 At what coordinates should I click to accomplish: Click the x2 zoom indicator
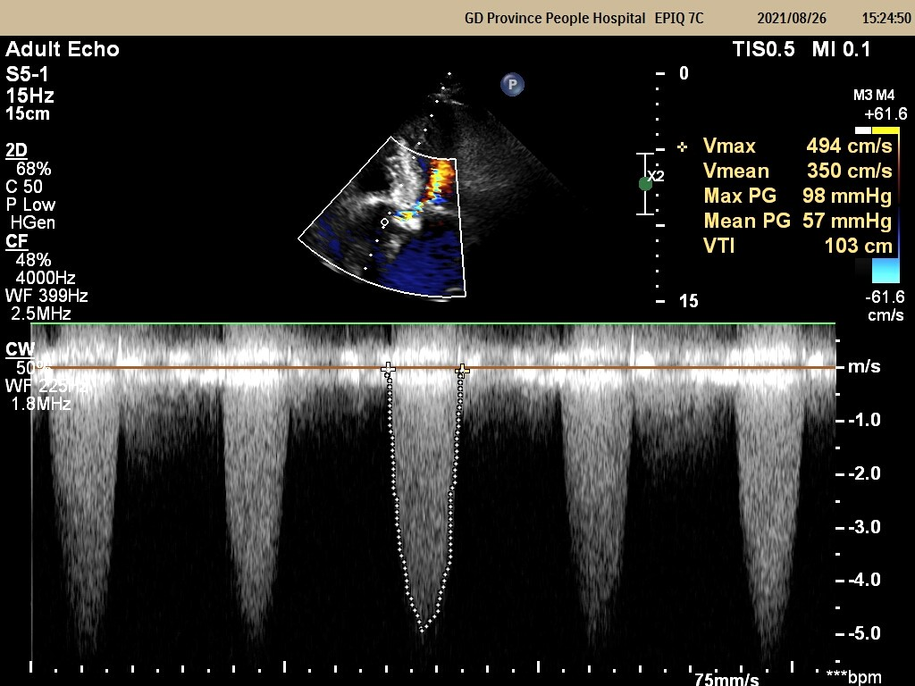tap(657, 177)
